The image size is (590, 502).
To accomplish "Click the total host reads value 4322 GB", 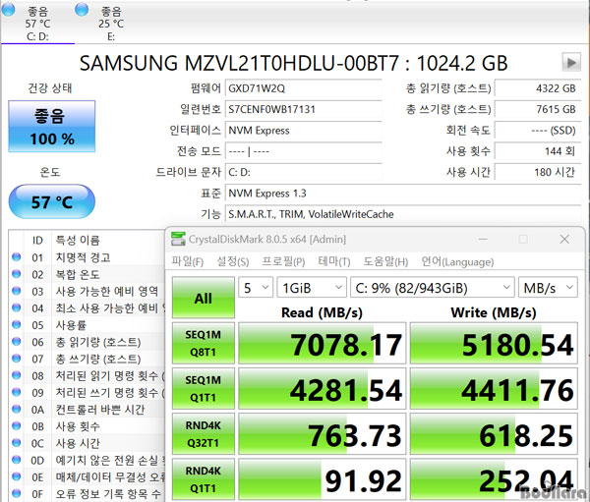I will point(538,88).
